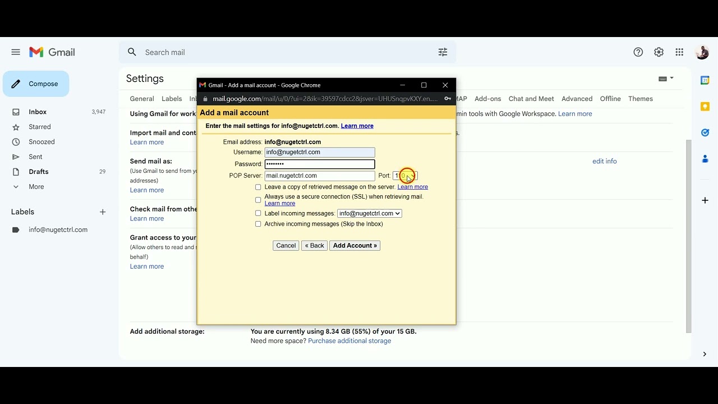Hide side panel arrow icon
The width and height of the screenshot is (718, 404).
[x=705, y=354]
